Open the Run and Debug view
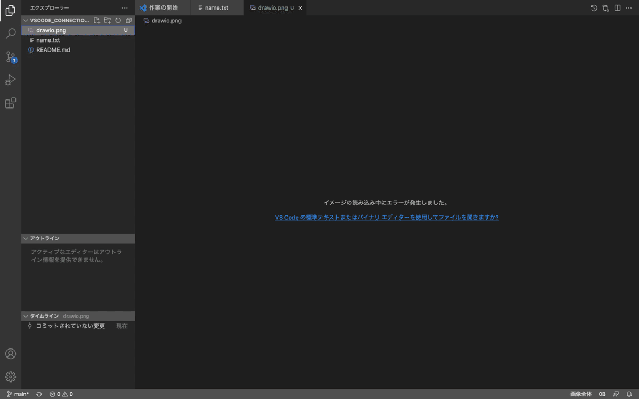Image resolution: width=639 pixels, height=399 pixels. 11,80
